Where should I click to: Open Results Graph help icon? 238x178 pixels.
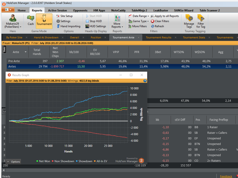(145, 81)
